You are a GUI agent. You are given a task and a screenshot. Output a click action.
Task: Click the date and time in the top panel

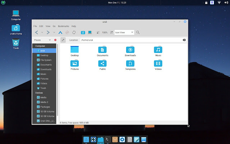(x=117, y=3)
